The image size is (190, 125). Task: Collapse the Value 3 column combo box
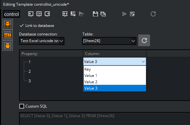tap(115, 62)
